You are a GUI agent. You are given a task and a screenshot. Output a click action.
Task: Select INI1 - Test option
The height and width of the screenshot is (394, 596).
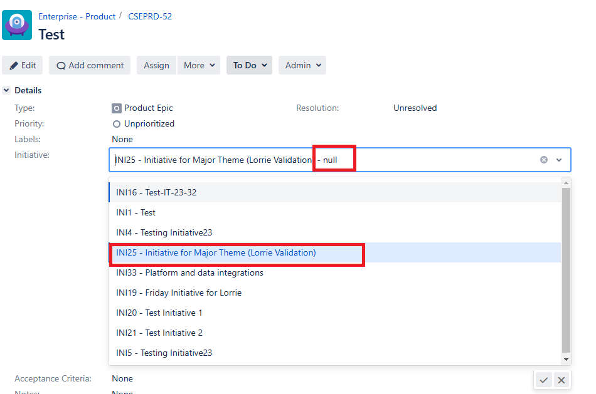(x=335, y=212)
